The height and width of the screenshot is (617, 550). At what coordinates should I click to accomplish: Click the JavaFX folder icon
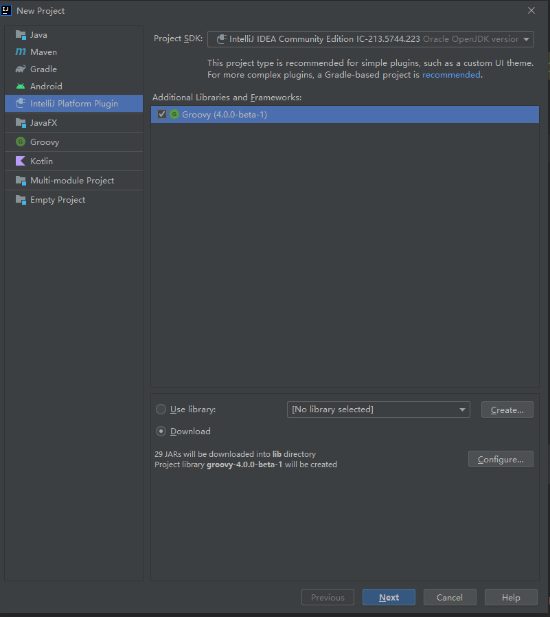[21, 123]
